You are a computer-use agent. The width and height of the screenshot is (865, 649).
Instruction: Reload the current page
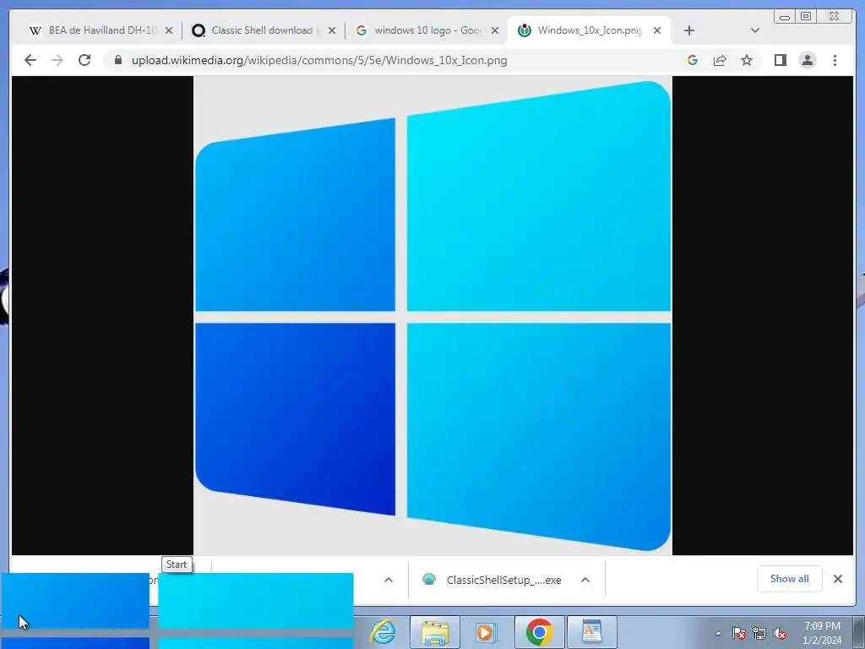(x=84, y=60)
